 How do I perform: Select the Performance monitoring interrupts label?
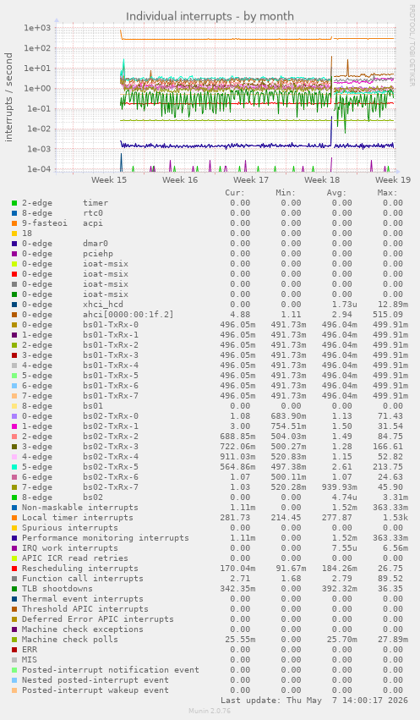tap(106, 538)
